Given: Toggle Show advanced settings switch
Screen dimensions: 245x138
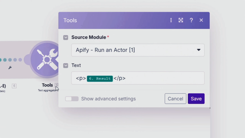Looking at the screenshot, I should coord(72,99).
